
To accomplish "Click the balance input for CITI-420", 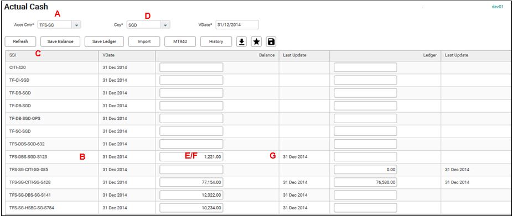I will 191,67.
